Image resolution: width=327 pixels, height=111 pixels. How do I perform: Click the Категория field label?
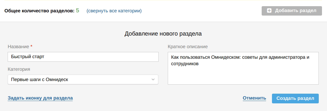click(19, 69)
